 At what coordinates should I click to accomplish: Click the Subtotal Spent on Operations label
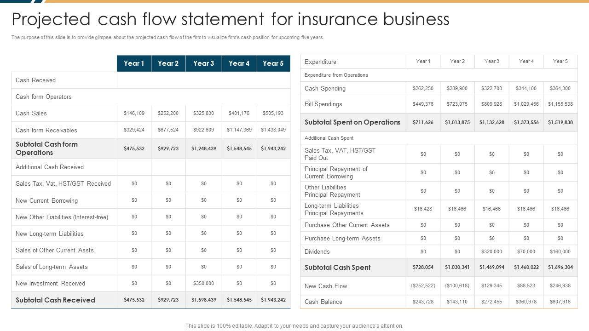(x=352, y=122)
